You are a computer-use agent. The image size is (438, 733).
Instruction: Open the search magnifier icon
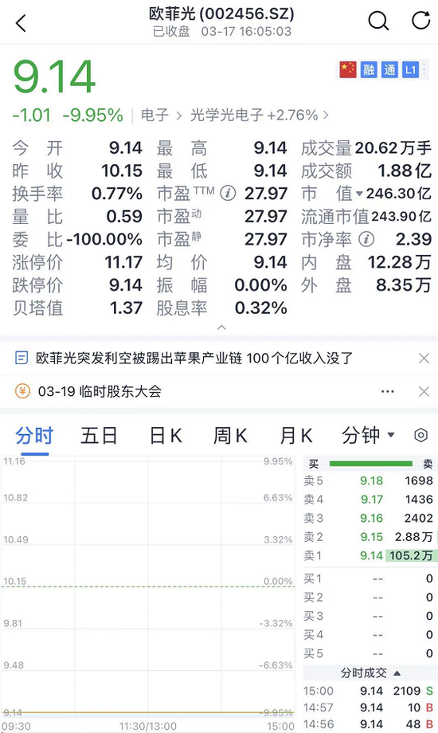(x=378, y=21)
